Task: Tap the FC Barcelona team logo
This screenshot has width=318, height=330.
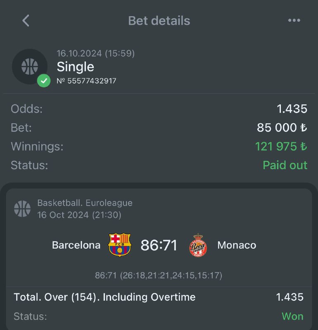Action: tap(119, 245)
